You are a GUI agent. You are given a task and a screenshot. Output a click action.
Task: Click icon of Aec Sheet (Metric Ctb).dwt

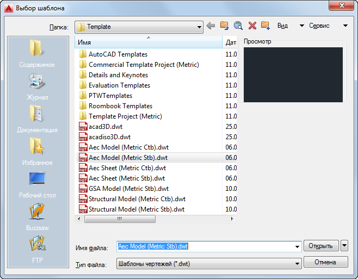[x=83, y=168]
